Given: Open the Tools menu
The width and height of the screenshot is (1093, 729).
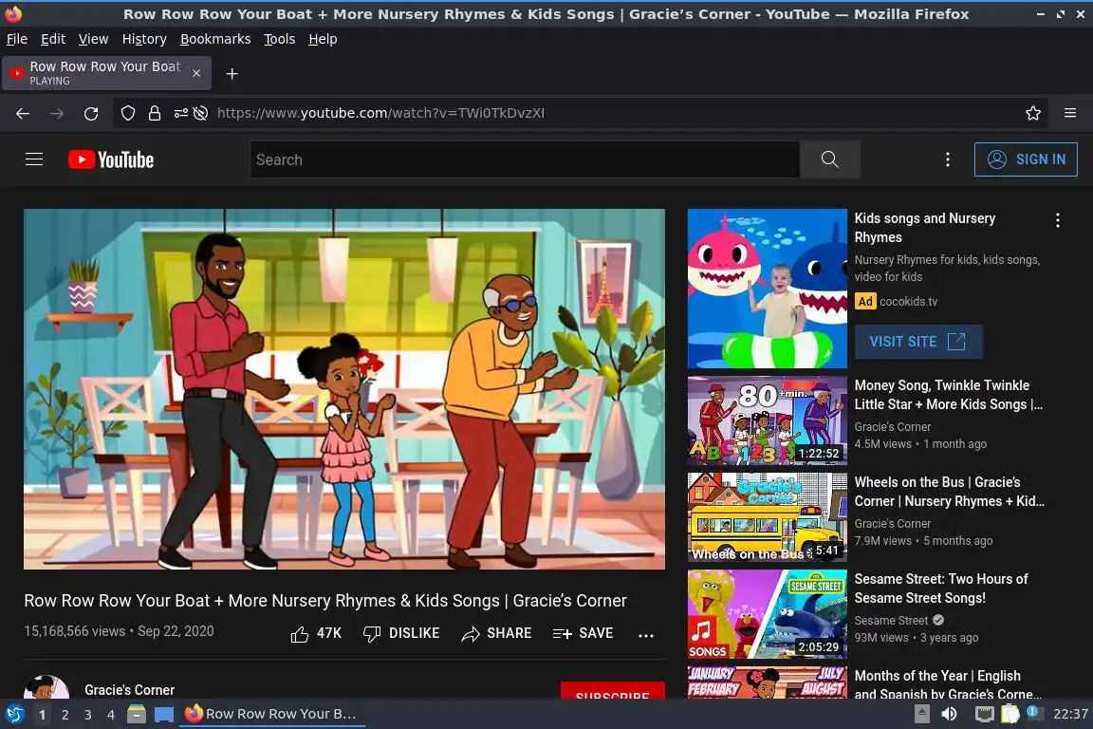Looking at the screenshot, I should [280, 39].
